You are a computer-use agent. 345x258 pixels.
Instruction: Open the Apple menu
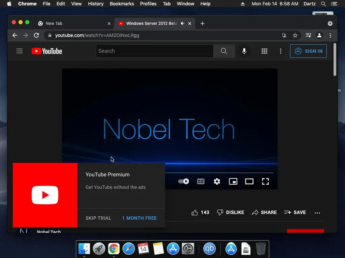pos(9,4)
